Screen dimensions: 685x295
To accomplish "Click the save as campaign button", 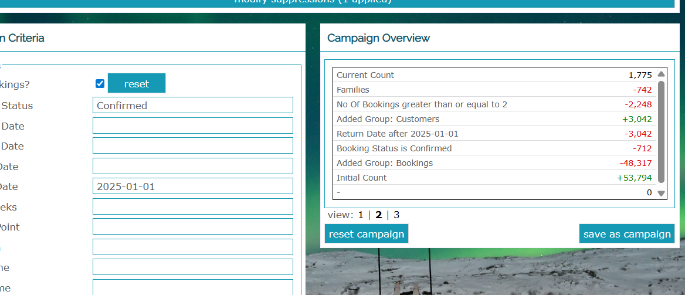I will pos(627,234).
